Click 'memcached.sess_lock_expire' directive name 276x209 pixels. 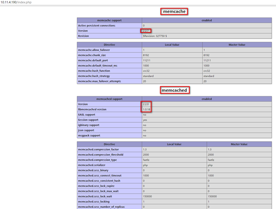pos(96,186)
